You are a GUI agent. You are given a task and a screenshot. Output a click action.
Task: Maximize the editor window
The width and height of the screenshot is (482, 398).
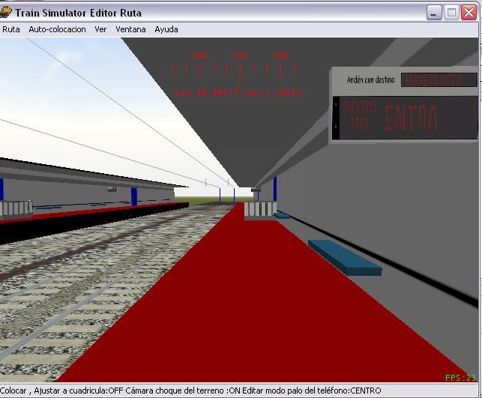pos(452,13)
